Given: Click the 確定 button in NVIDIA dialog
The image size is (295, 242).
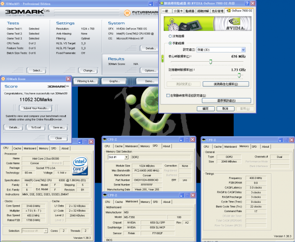Looking at the screenshot, I should pos(206,109).
